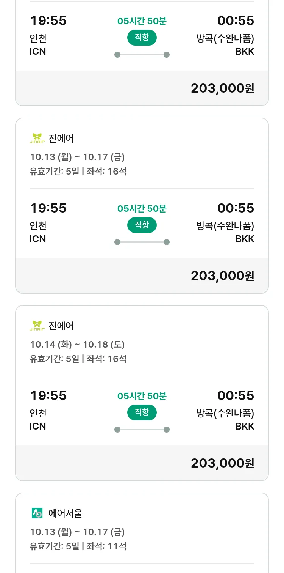Image resolution: width=284 pixels, height=573 pixels.
Task: Tap the Jin Air 10.13 (월) ~ 10.17 (금) date range
Action: 77,157
